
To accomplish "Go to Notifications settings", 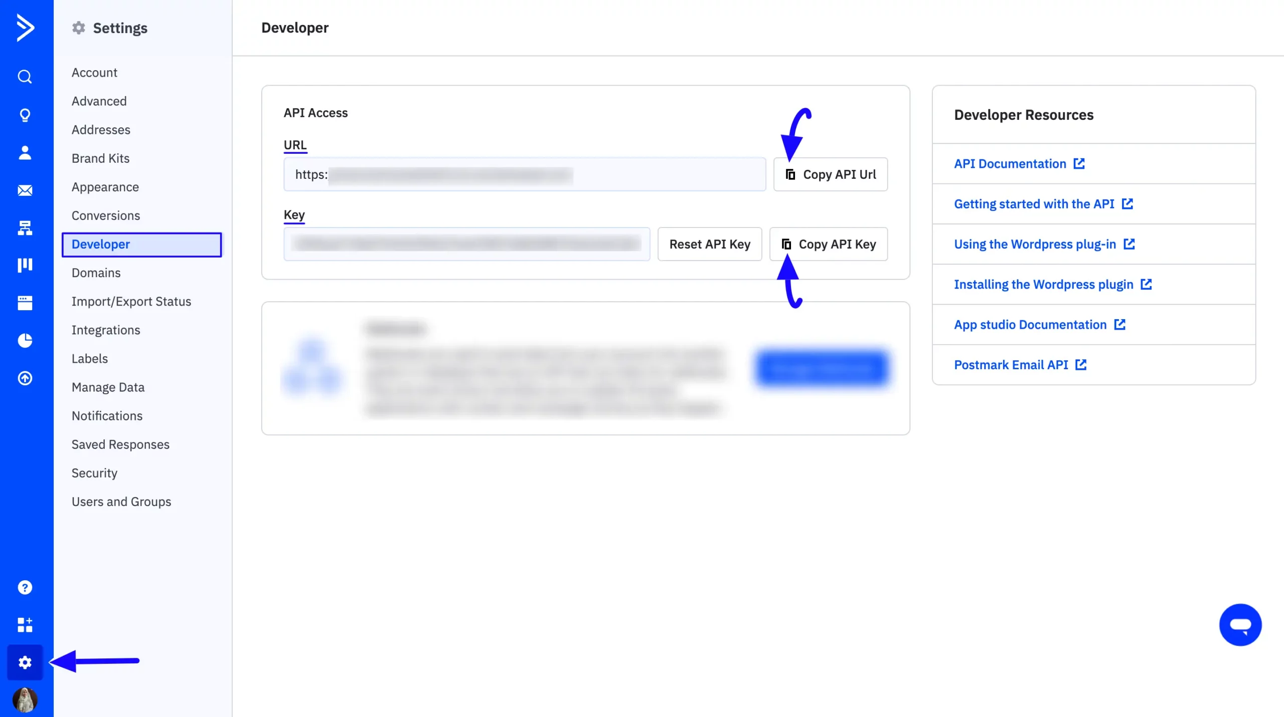I will 107,415.
